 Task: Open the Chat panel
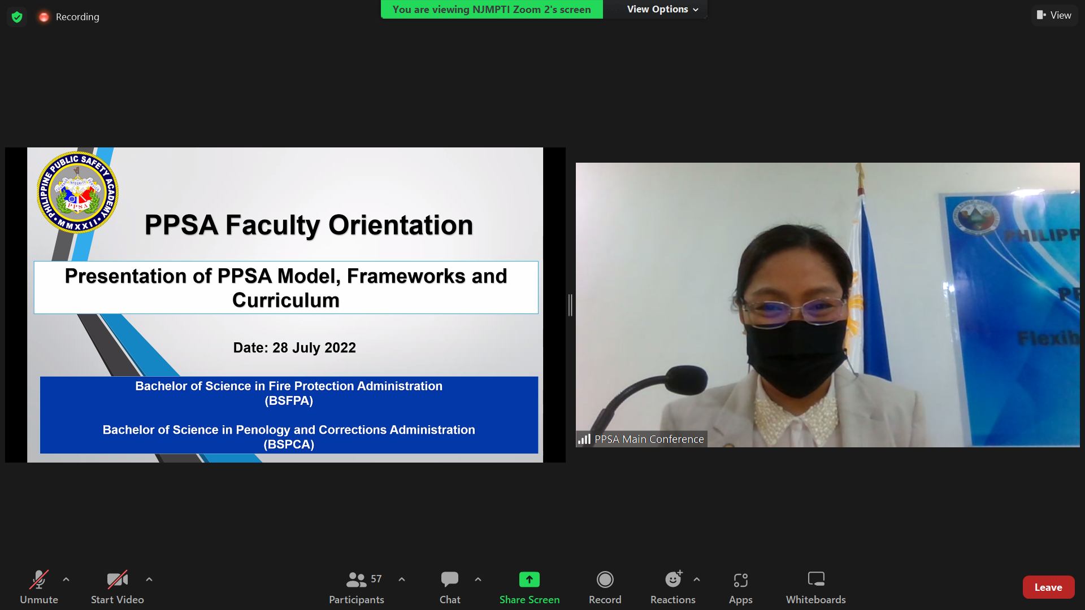coord(450,587)
